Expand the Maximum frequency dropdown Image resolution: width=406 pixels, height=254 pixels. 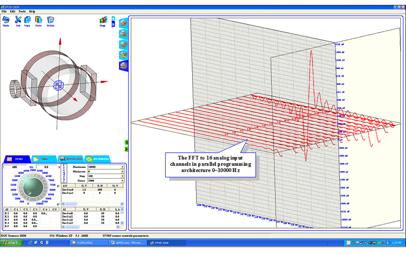coord(122,167)
